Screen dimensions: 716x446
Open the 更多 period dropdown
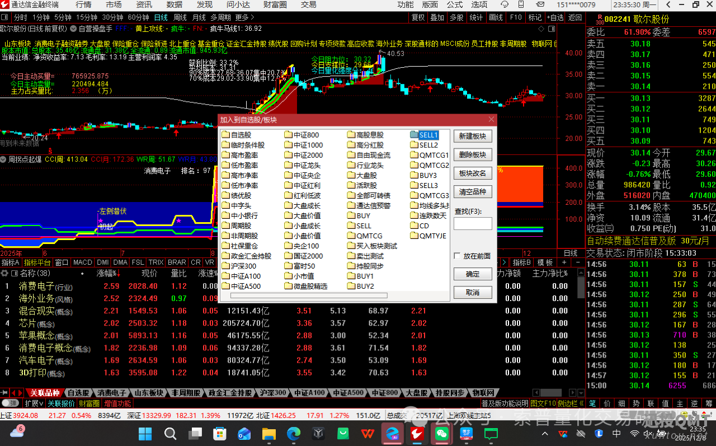click(242, 17)
